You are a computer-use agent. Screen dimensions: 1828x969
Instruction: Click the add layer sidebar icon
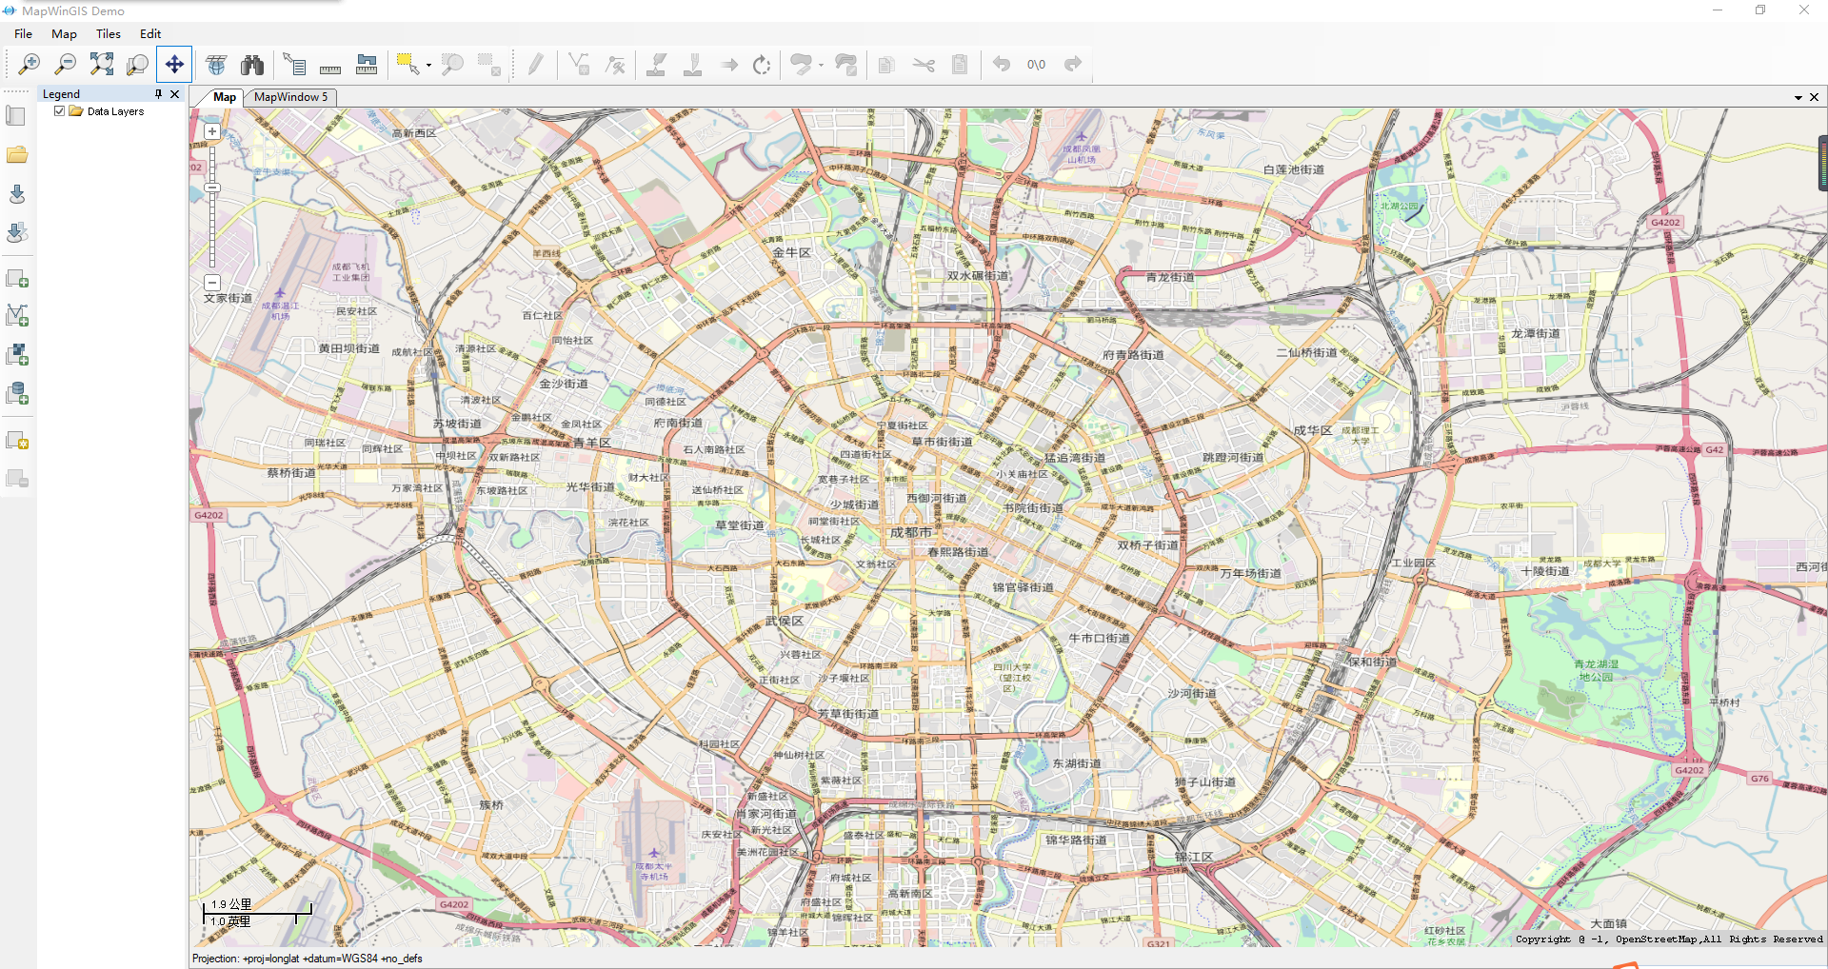tap(17, 279)
